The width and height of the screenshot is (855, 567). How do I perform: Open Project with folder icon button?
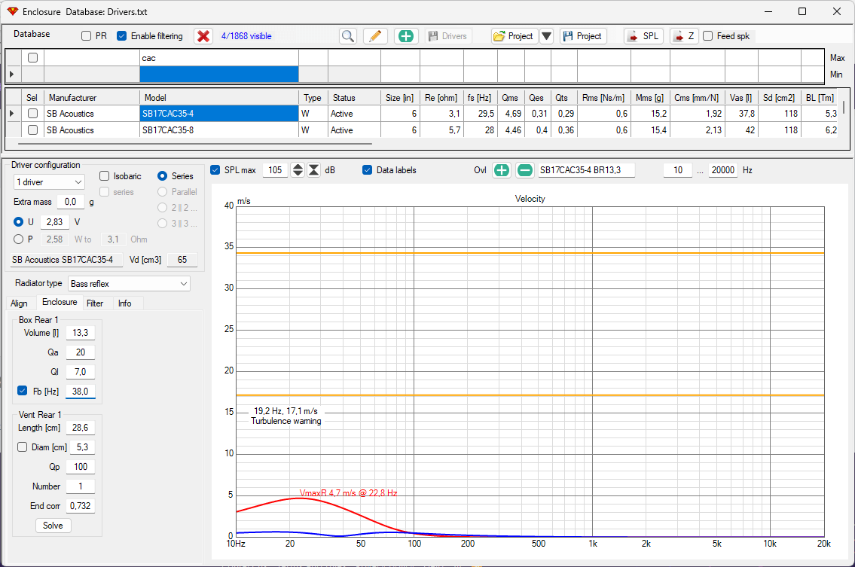515,36
